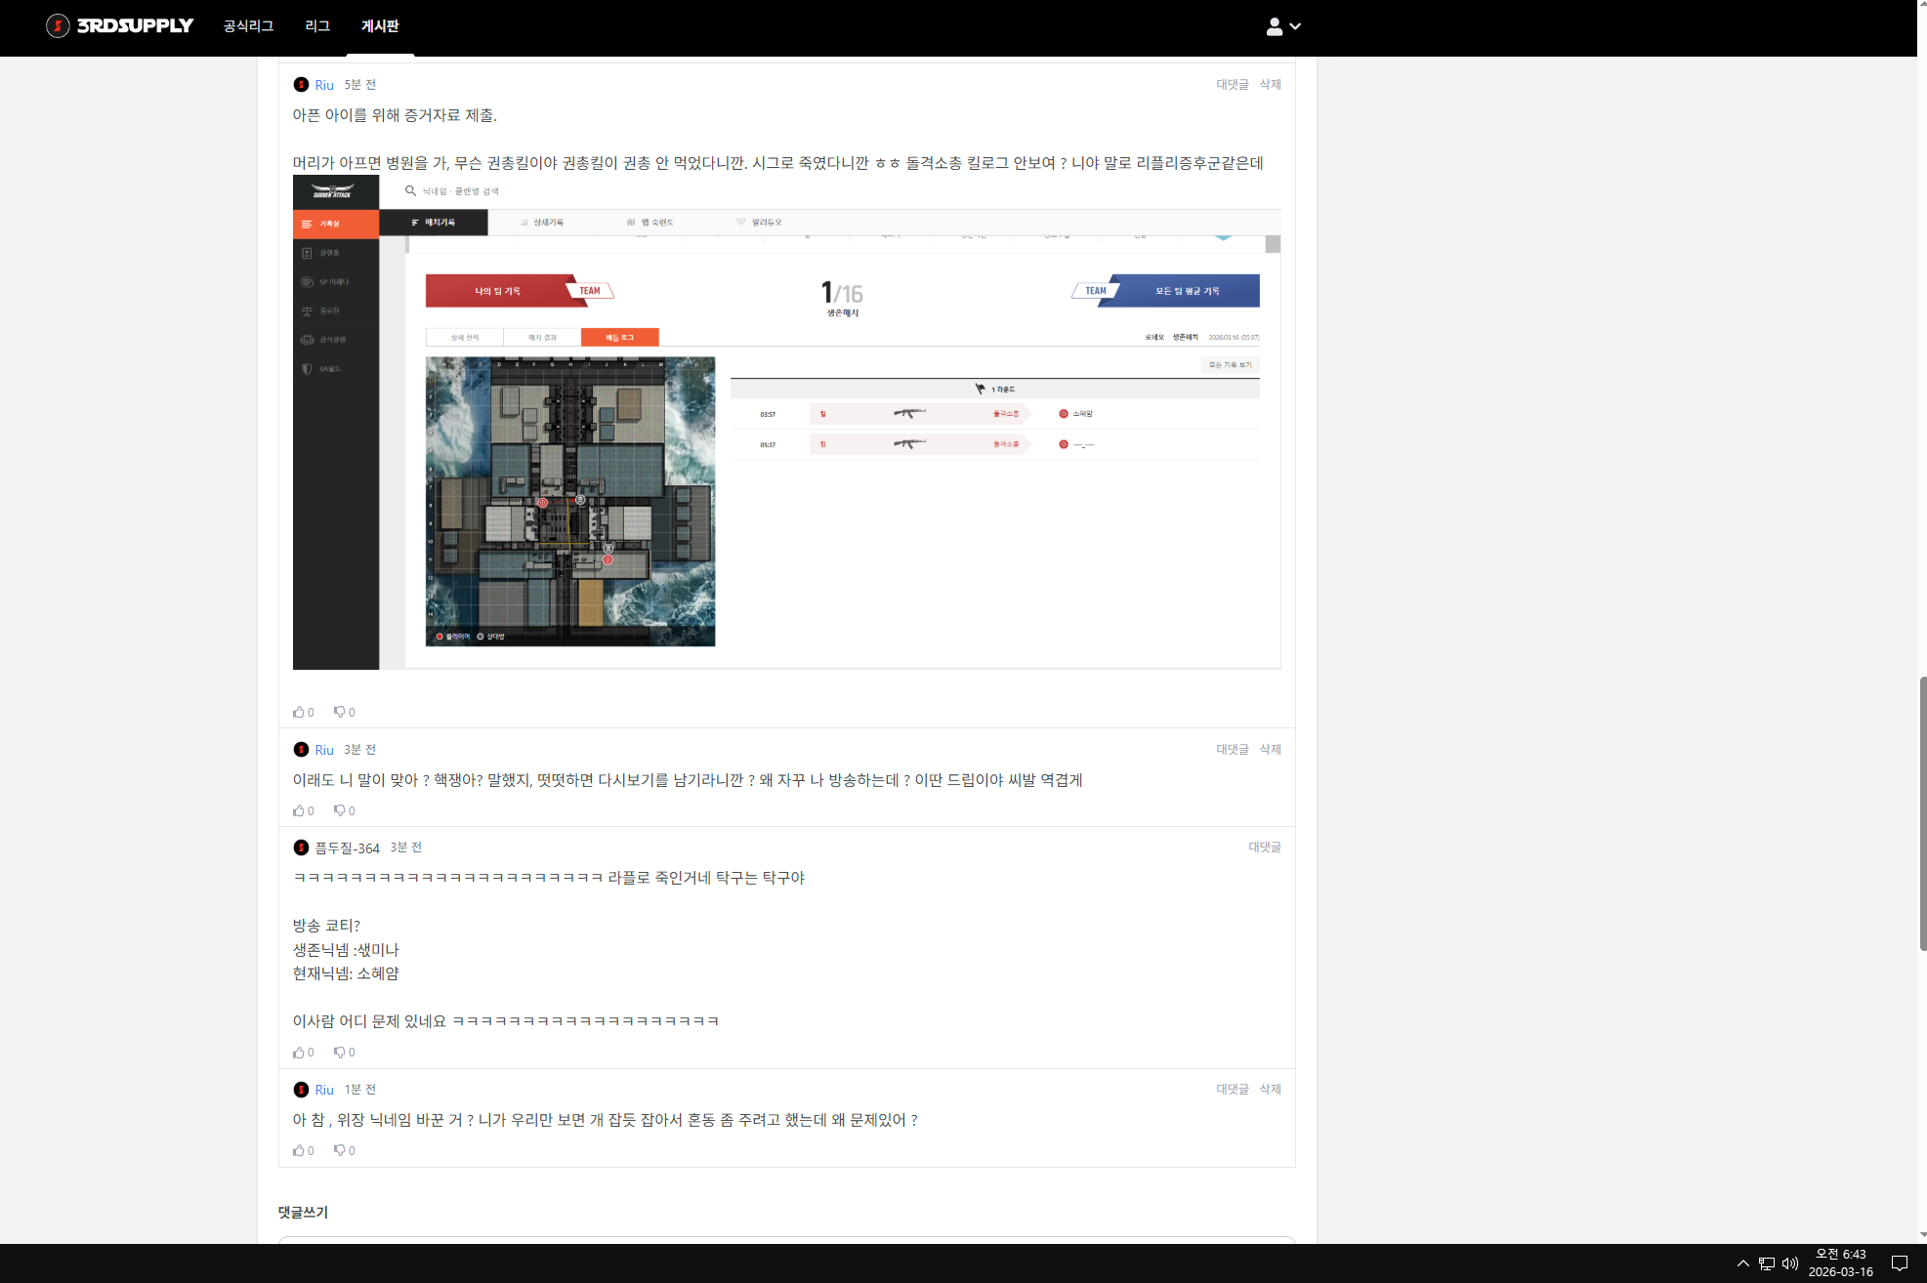
Task: Select the 게시판 menu tab
Action: pyautogui.click(x=380, y=26)
